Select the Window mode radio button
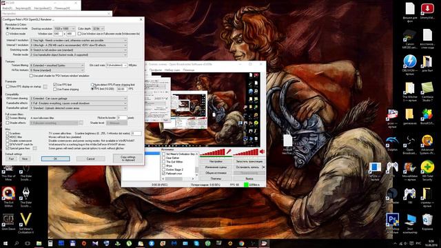The height and width of the screenshot is (248, 441). (8, 34)
